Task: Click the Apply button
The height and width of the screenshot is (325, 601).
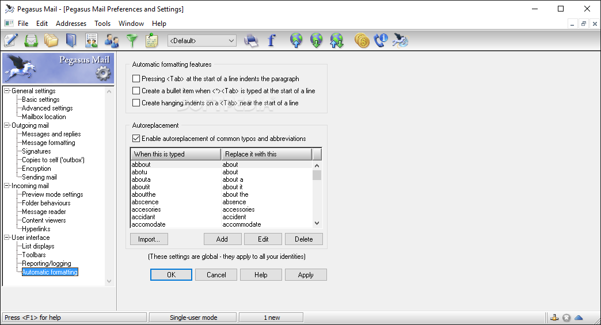Action: point(306,274)
